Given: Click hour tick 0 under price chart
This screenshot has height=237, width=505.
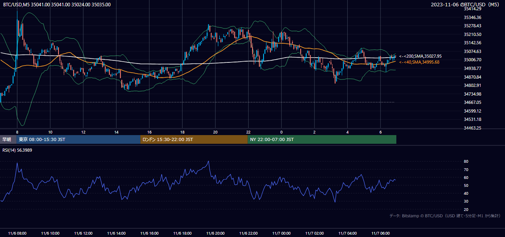Looking at the screenshot, I should pyautogui.click(x=281, y=132).
